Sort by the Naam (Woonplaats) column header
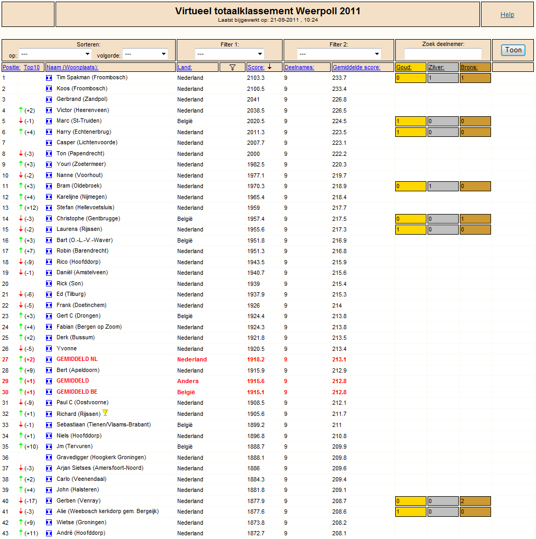The height and width of the screenshot is (539, 536). [72, 68]
